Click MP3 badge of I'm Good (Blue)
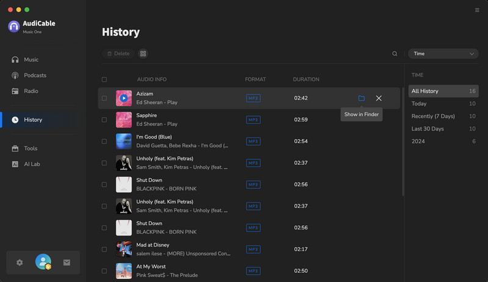 [x=253, y=142]
